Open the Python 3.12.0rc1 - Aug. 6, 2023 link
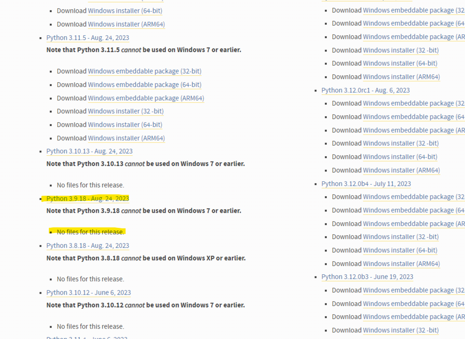 pos(366,90)
